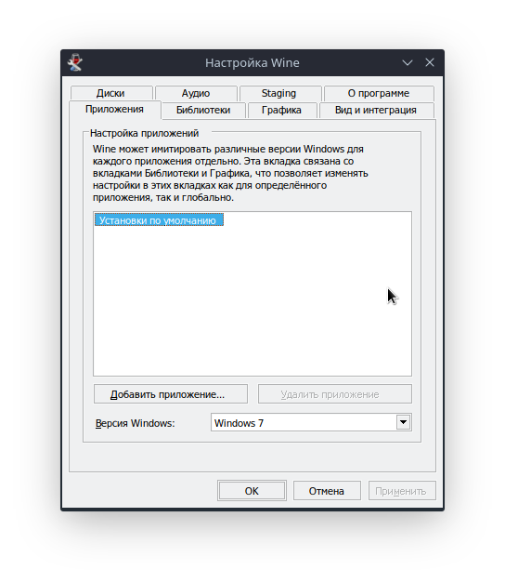Open the Аудио tab
The image size is (505, 583).
(196, 93)
